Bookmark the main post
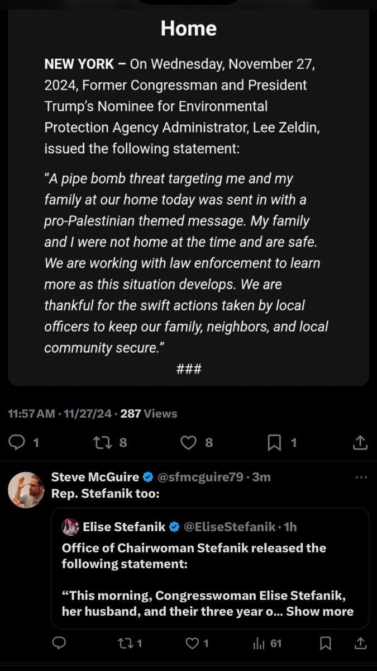This screenshot has height=671, width=377. (x=274, y=443)
